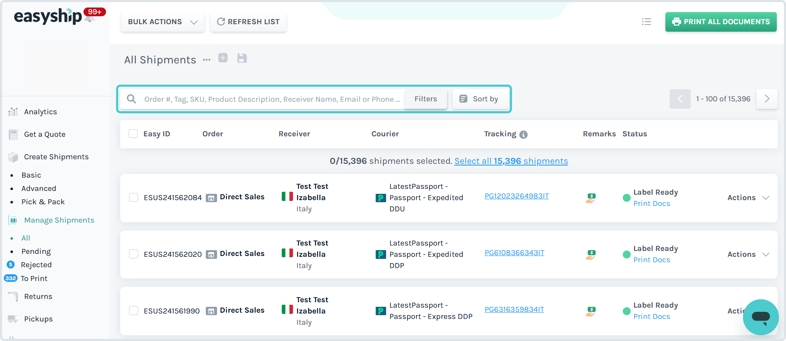Click the list view layout icon

[647, 22]
